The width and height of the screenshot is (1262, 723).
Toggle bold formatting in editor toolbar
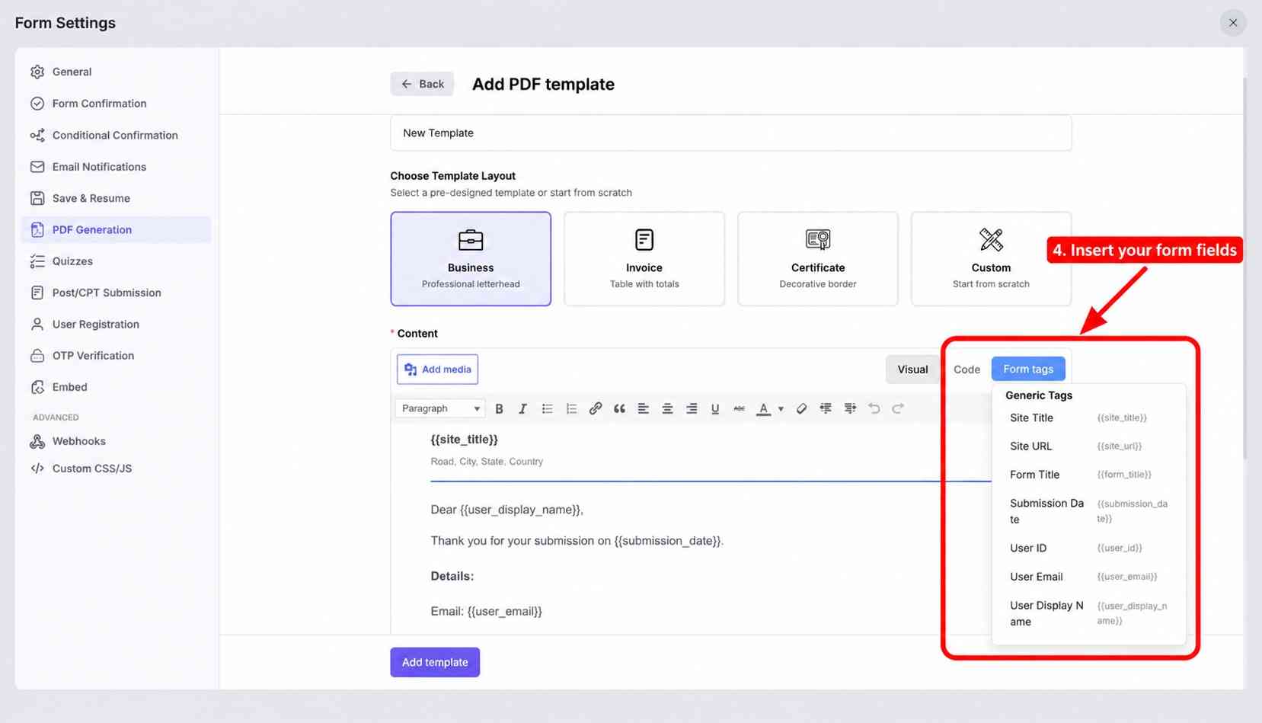point(499,408)
